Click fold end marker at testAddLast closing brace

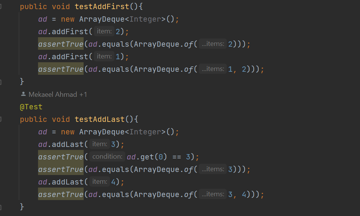click(1, 207)
